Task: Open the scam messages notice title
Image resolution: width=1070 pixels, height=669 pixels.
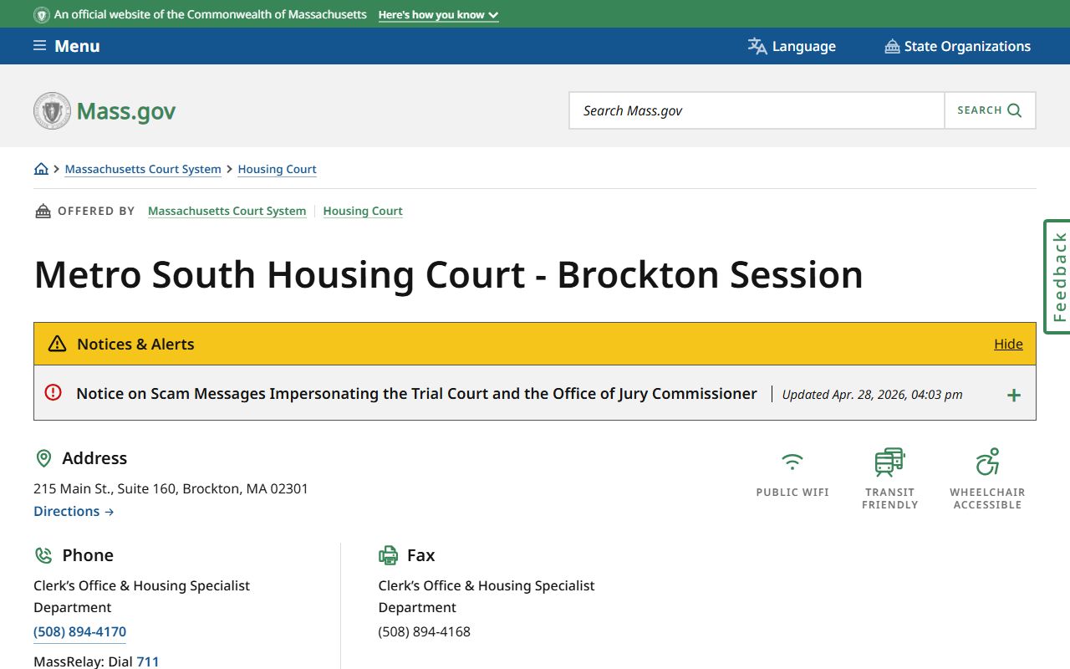Action: click(416, 393)
